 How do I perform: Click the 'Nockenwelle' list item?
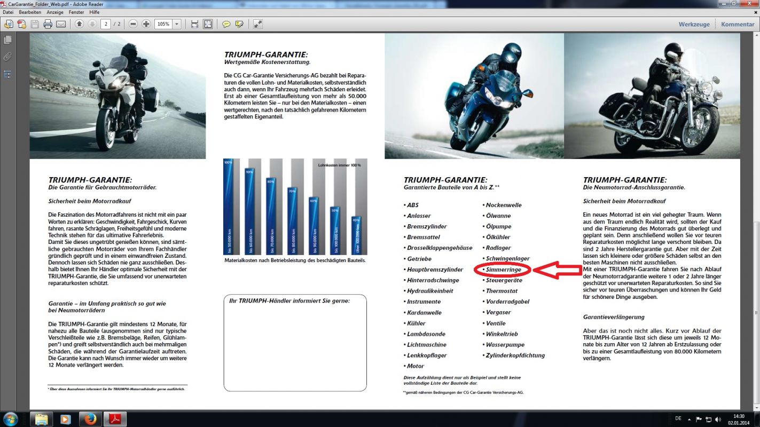tap(502, 205)
